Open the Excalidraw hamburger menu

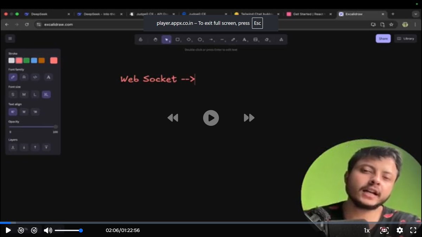click(10, 38)
